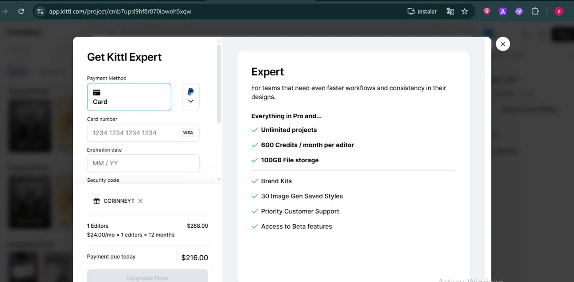Remove the CORINNEYT coupon code
Screen dimensions: 574x282
(x=140, y=201)
